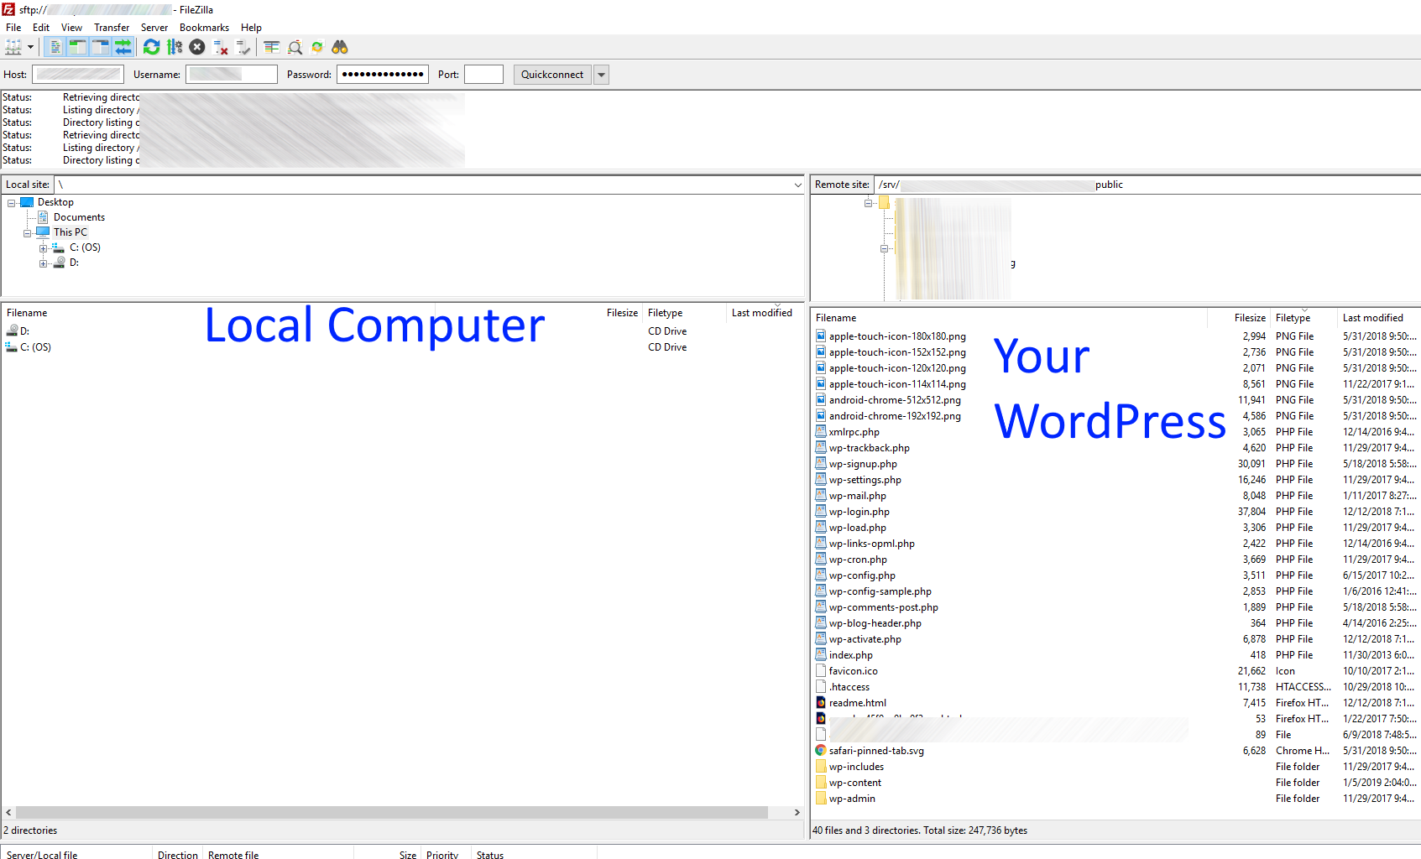Open the Server menu
Viewport: 1421px width, 859px height.
coord(154,28)
